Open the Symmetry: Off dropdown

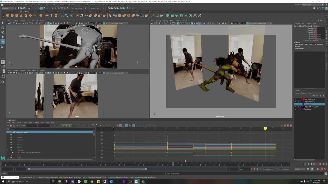(x=95, y=8)
